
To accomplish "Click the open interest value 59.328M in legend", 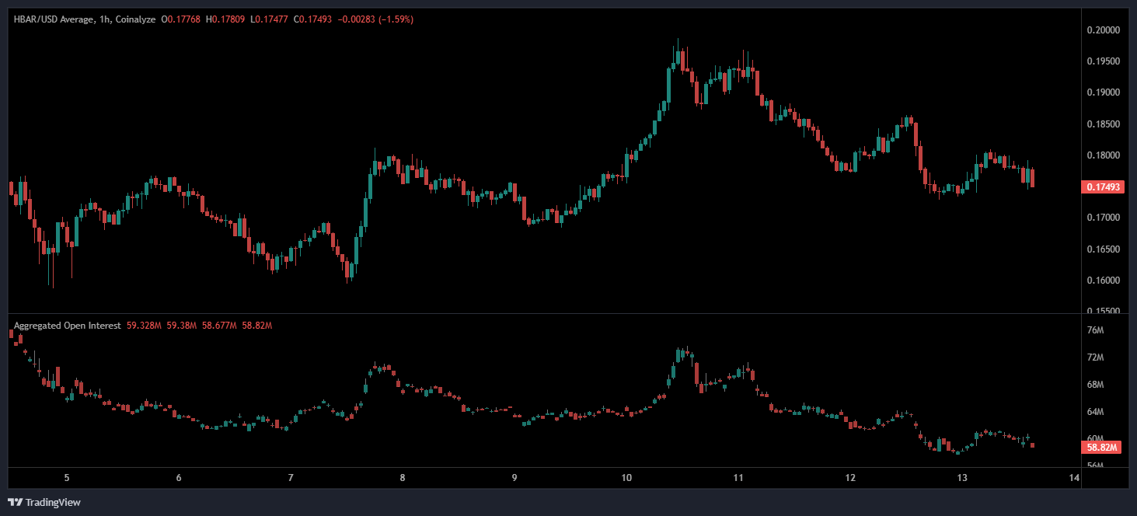I will tap(144, 326).
